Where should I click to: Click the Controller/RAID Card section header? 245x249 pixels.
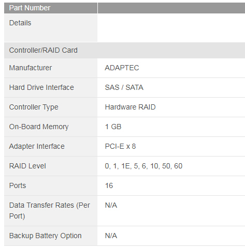pos(44,50)
